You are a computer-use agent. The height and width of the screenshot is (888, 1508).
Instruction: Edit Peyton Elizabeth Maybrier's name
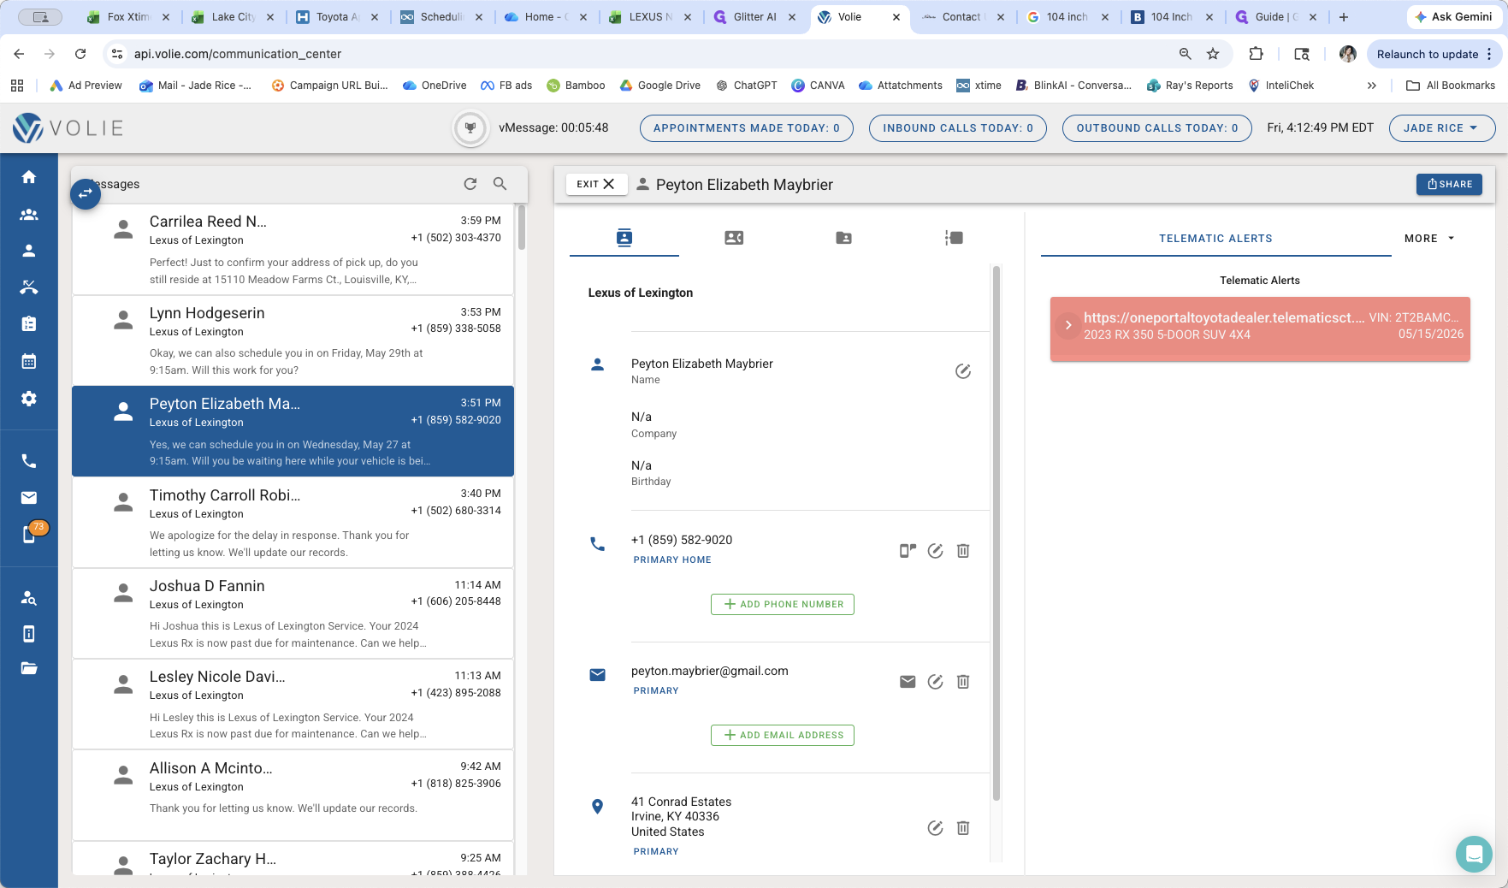pos(963,371)
